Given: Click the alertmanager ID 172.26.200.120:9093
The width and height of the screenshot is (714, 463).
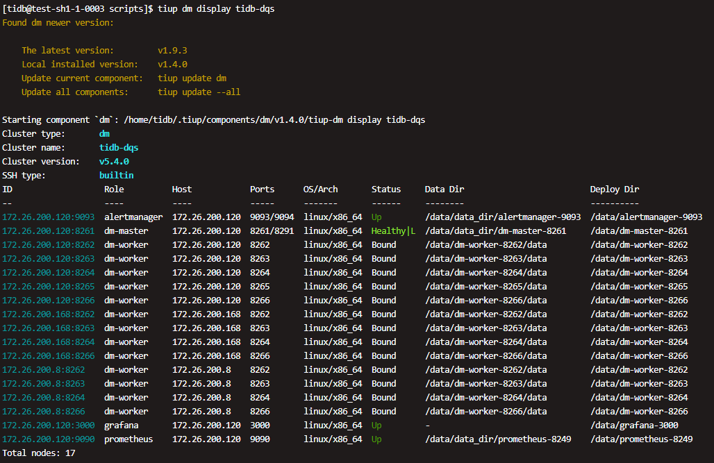Looking at the screenshot, I should point(48,217).
